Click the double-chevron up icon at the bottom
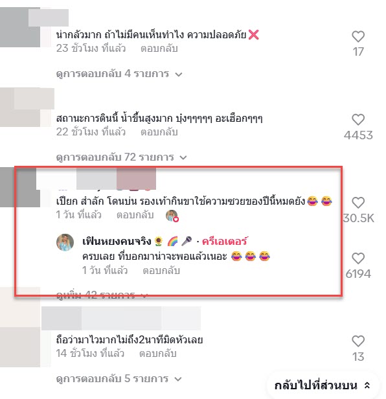Image resolution: width=386 pixels, height=399 pixels. click(x=367, y=385)
